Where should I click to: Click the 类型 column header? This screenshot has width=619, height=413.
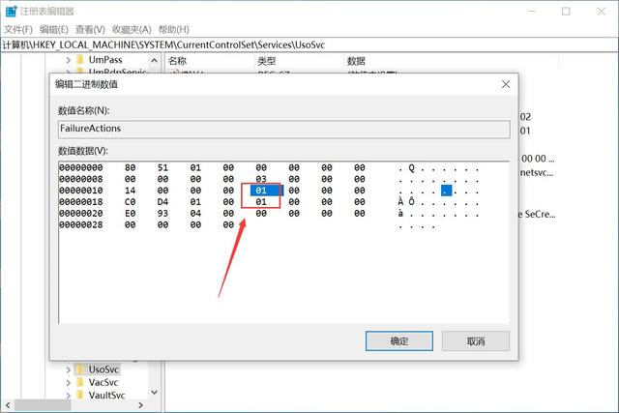point(267,61)
